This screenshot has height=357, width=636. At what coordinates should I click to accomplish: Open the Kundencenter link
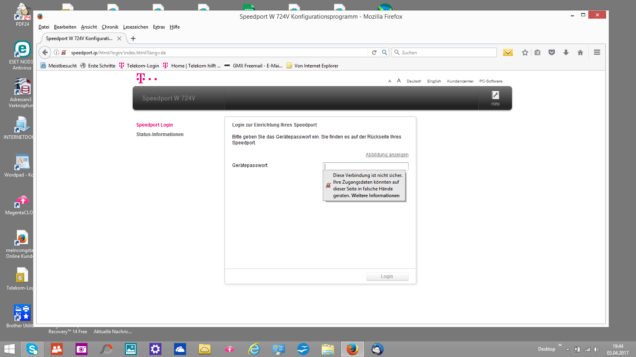(460, 81)
